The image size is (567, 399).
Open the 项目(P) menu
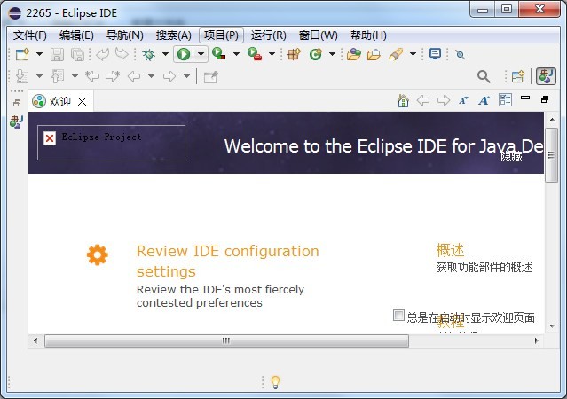coord(221,35)
